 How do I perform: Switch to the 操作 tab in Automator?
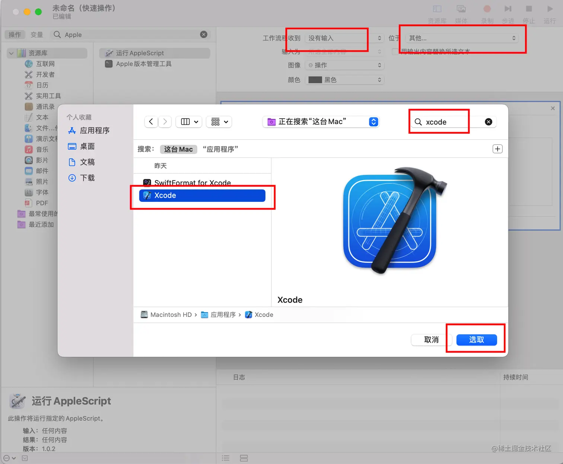click(x=15, y=35)
